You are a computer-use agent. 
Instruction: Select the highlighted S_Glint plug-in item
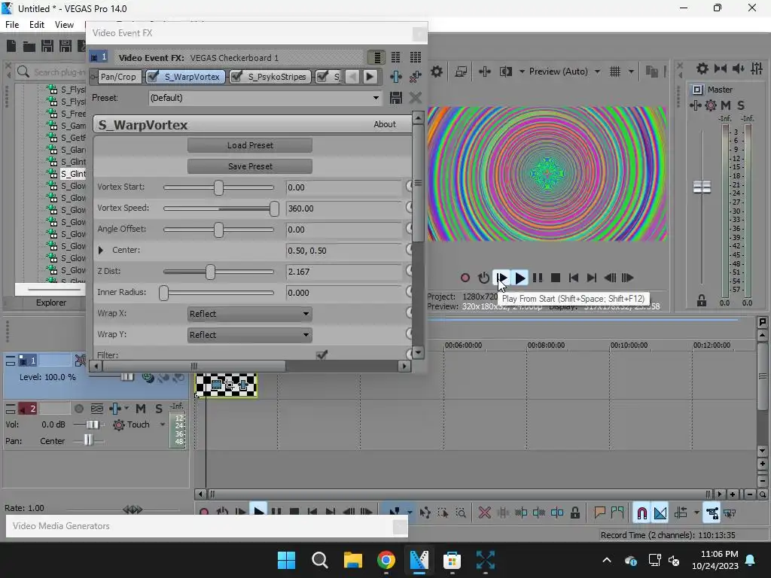[73, 174]
